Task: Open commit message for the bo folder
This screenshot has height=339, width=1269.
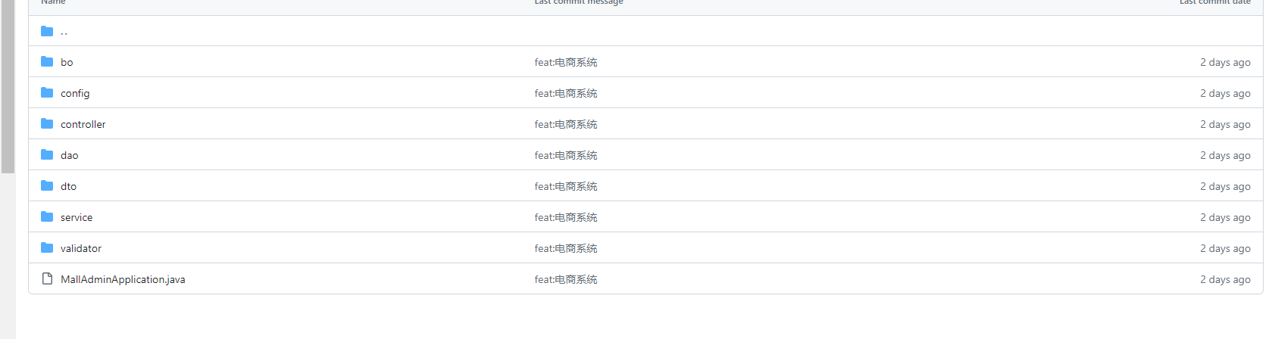Action: click(565, 62)
